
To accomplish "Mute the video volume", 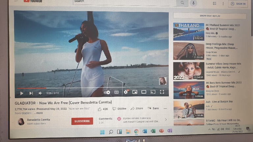I will click(x=40, y=93).
